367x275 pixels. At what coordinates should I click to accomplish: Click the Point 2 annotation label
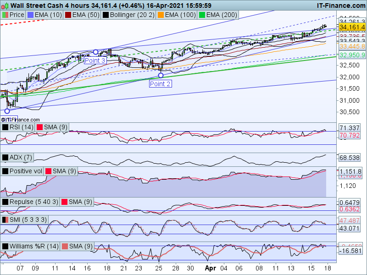point(160,84)
